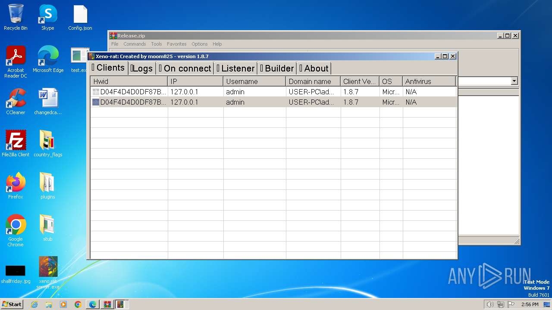Click the Xeno-rat taskbar button
The image size is (552, 310).
tap(121, 304)
